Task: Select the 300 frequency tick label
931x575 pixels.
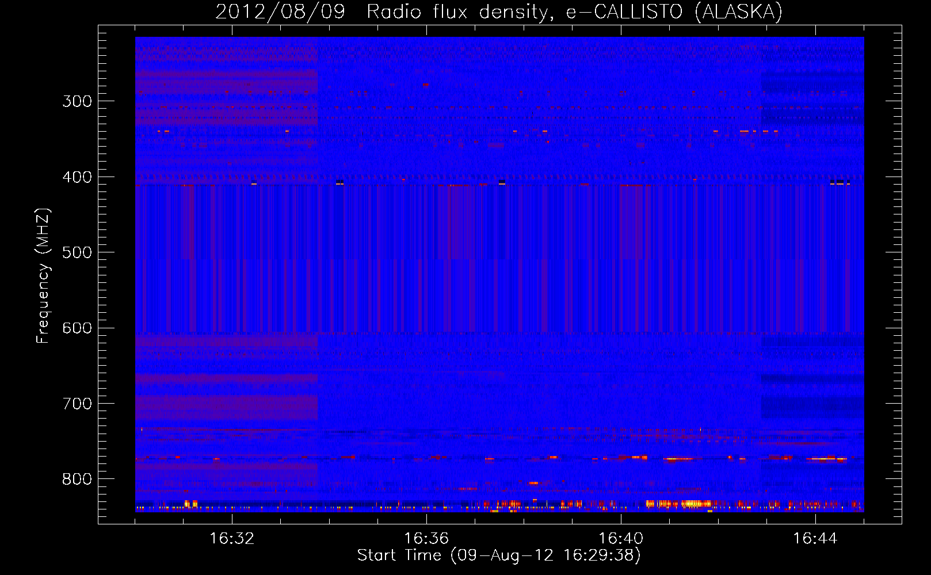Action: pyautogui.click(x=77, y=101)
